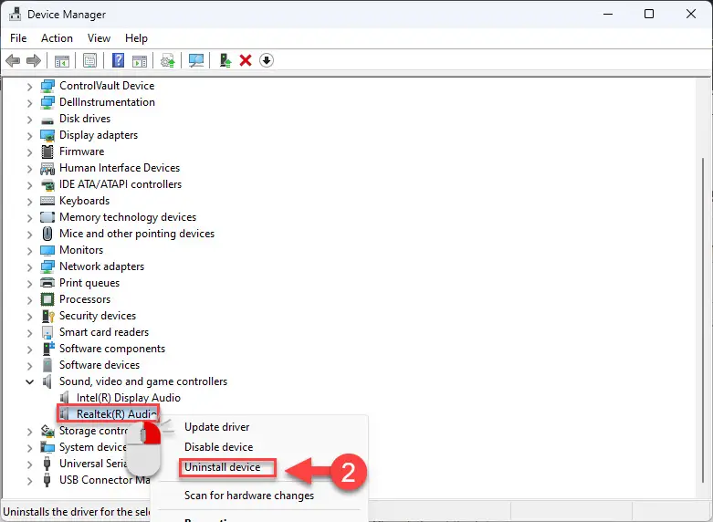The height and width of the screenshot is (522, 713).
Task: Select the Firmware label
Action: click(81, 151)
